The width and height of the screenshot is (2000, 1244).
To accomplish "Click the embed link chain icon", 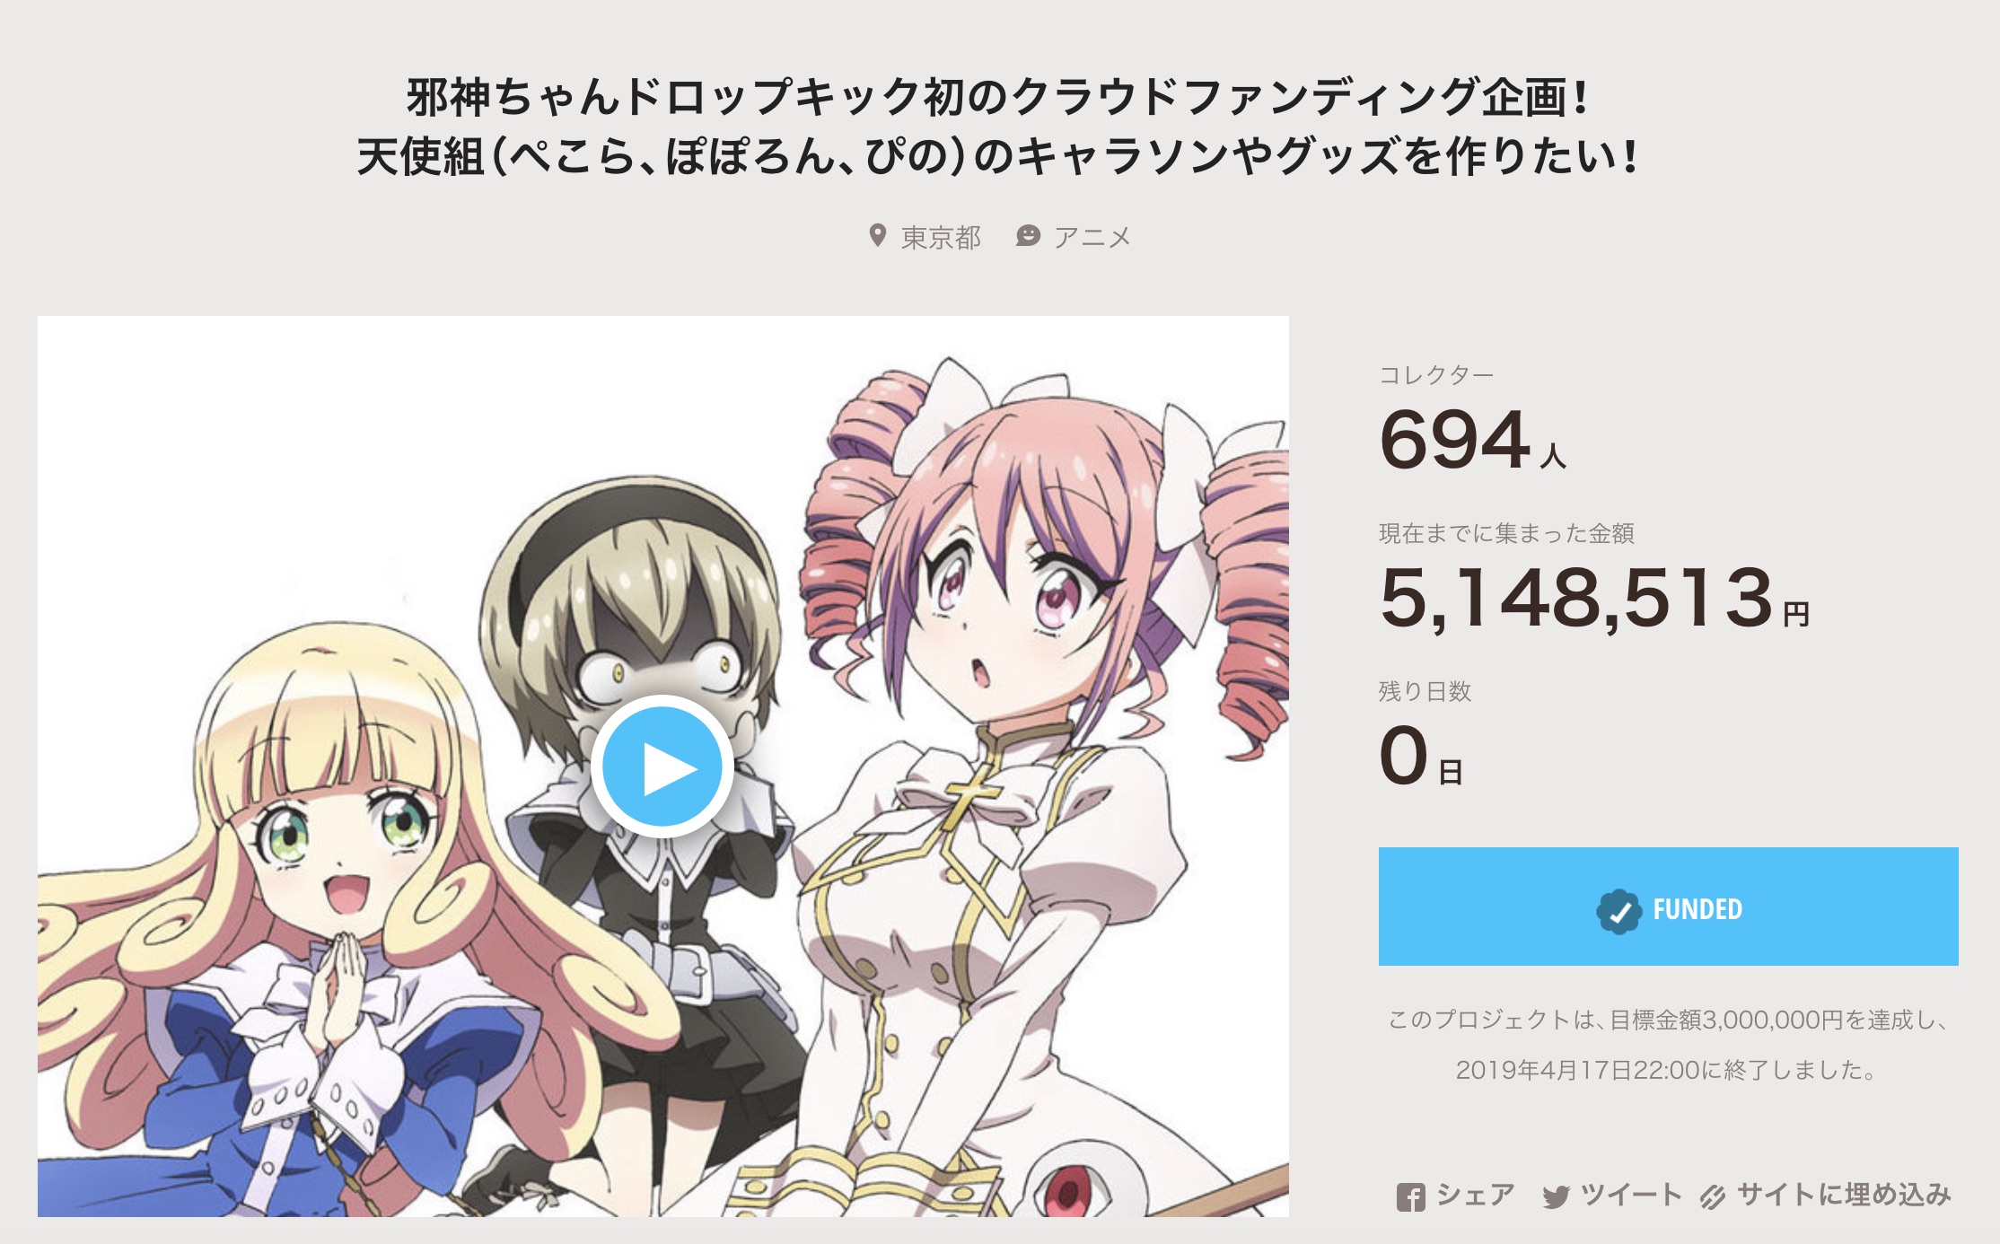I will coord(1713,1196).
